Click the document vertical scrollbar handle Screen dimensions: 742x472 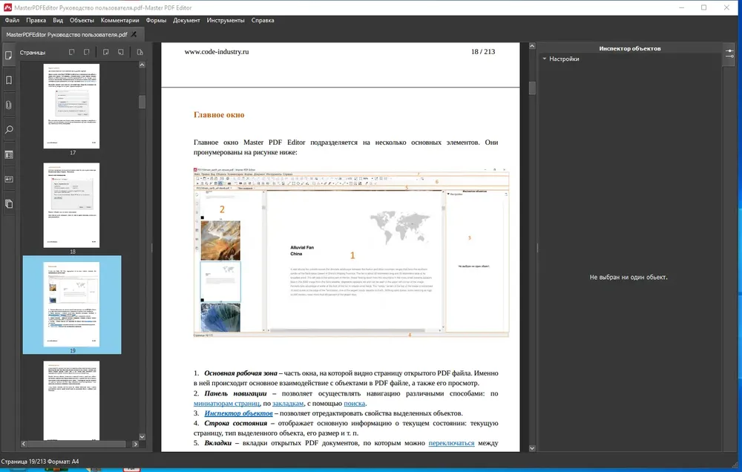[x=532, y=88]
